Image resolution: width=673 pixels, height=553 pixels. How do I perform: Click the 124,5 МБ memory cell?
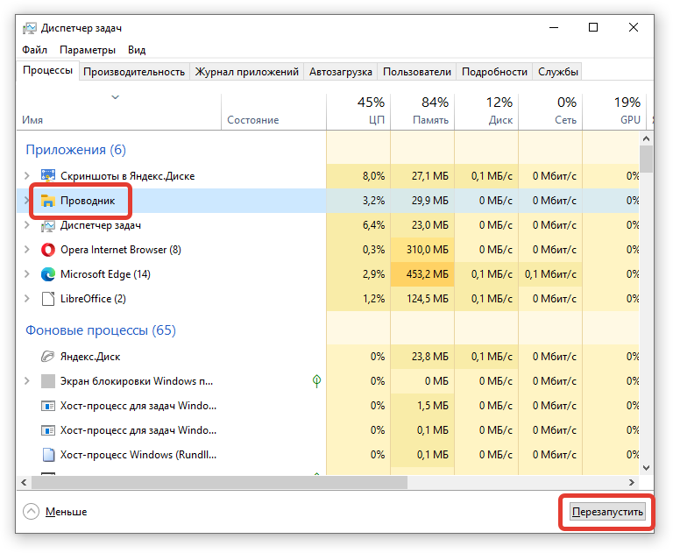point(422,298)
